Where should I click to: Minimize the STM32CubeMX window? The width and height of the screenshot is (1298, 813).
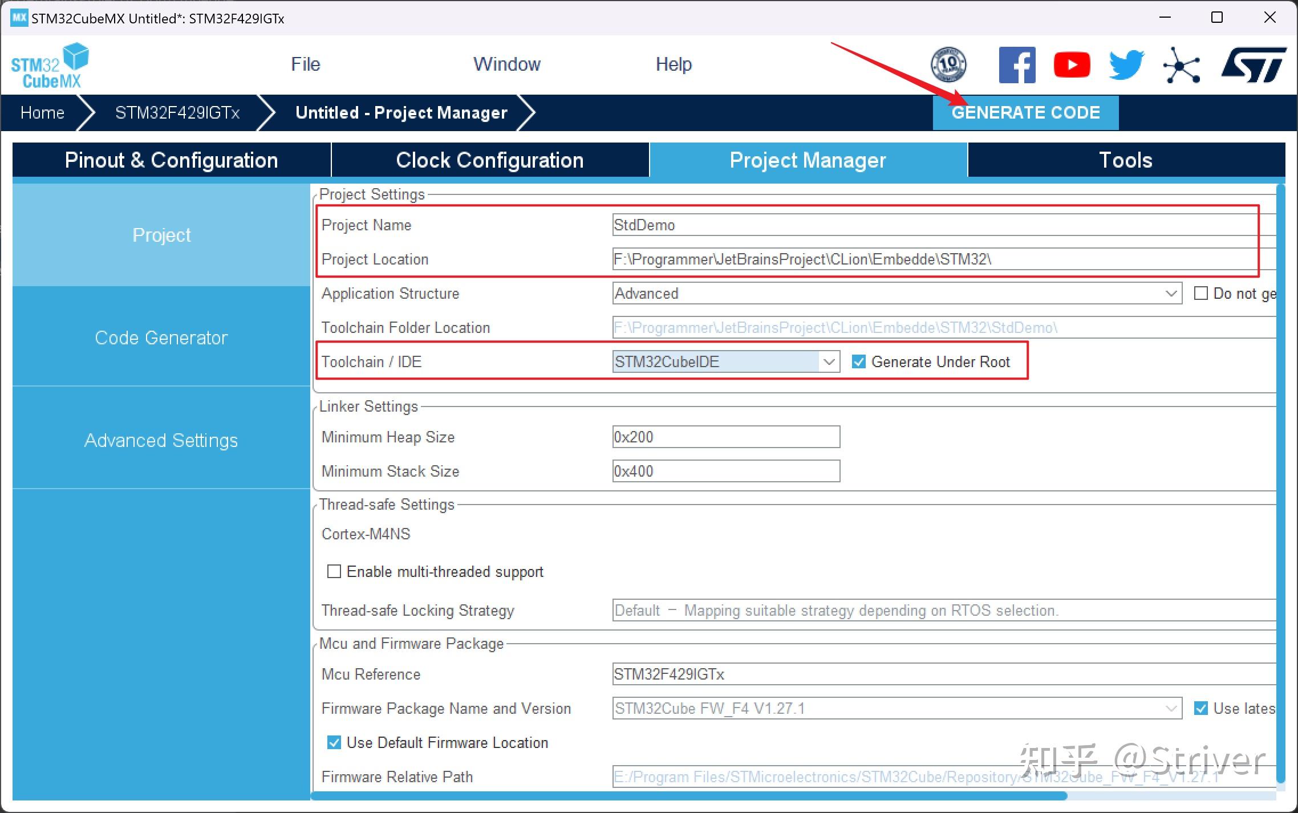(x=1165, y=17)
